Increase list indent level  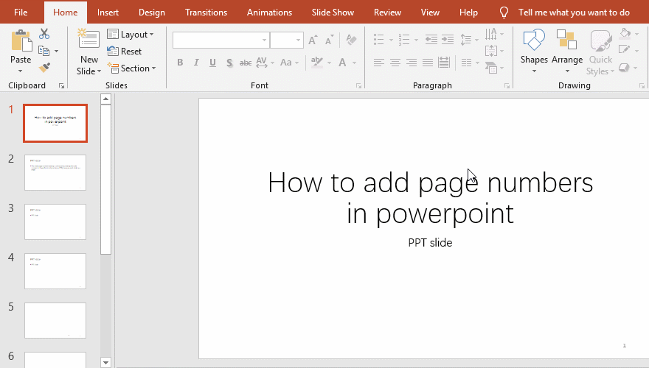click(448, 40)
